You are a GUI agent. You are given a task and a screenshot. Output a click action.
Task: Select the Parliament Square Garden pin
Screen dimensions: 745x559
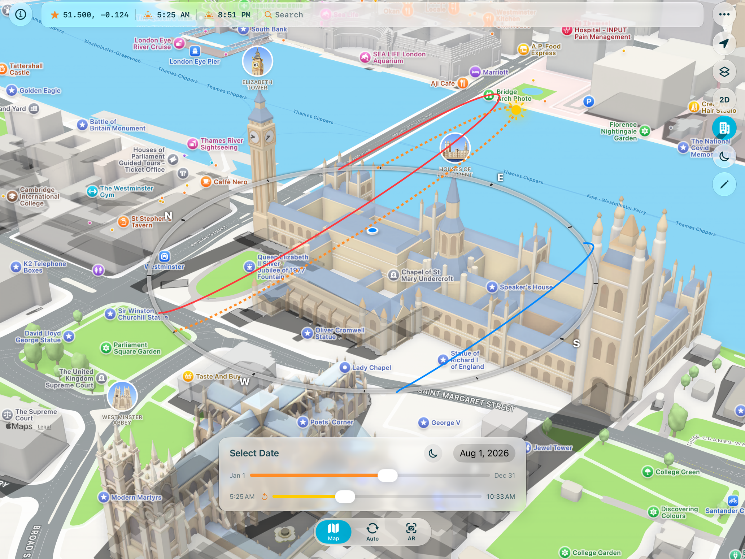[106, 348]
